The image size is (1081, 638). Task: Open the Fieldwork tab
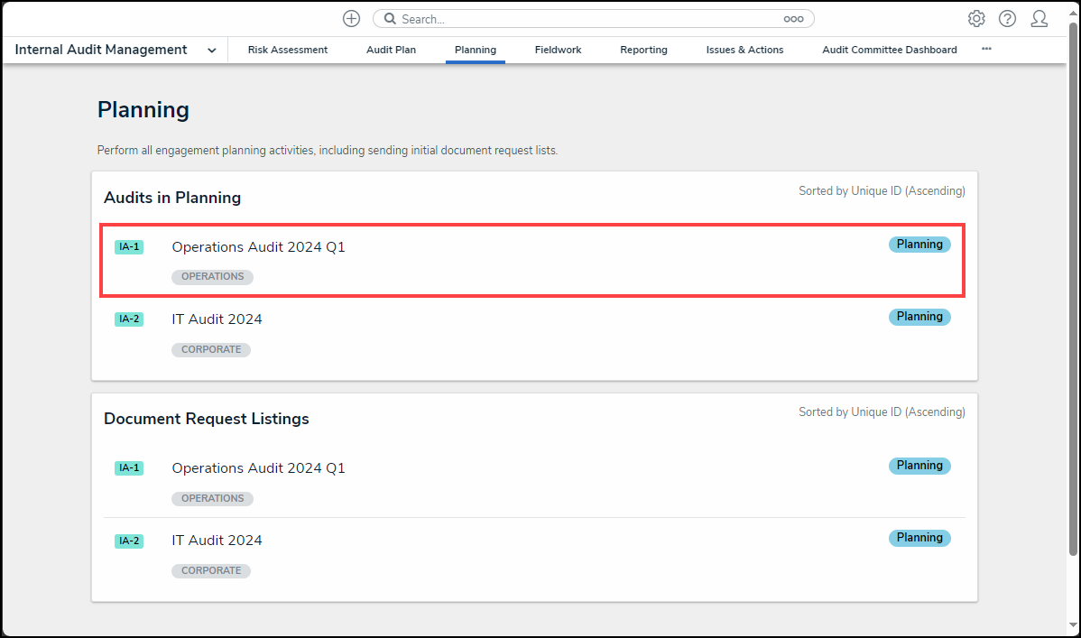[x=558, y=50]
